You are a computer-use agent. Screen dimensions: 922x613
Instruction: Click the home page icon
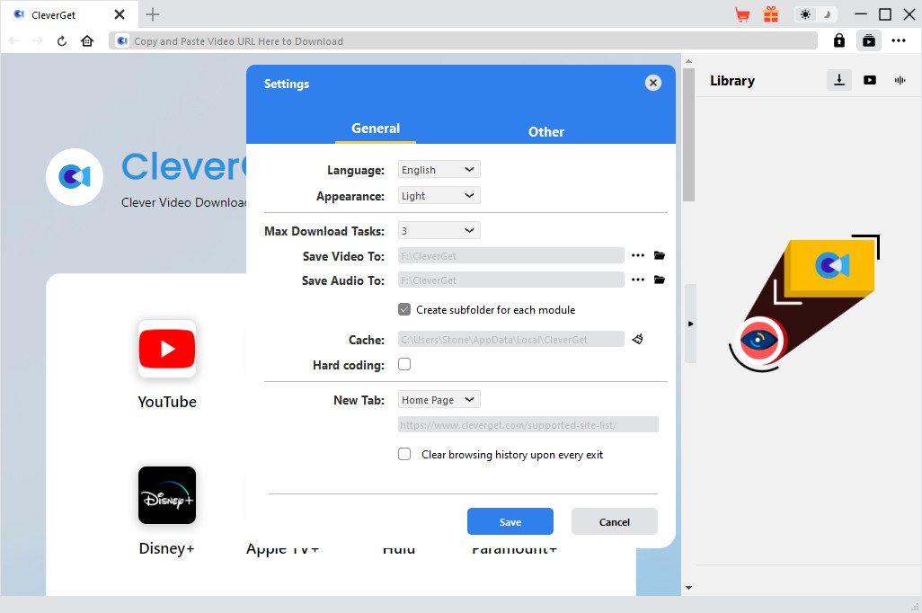coord(87,40)
